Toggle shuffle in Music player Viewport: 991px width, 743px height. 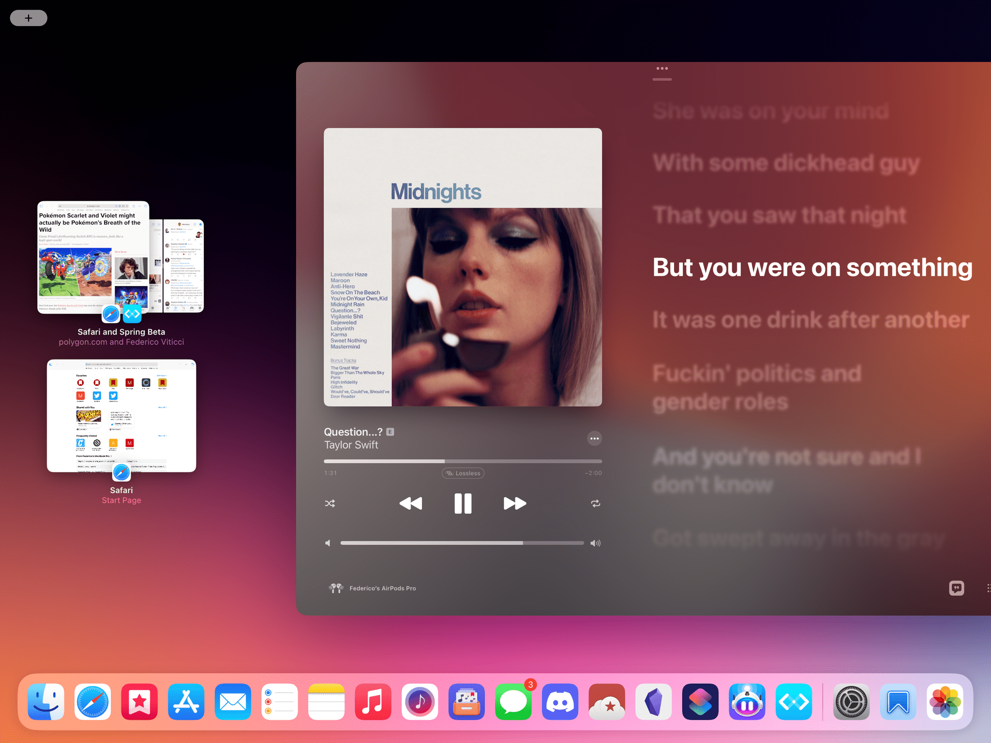click(x=330, y=503)
